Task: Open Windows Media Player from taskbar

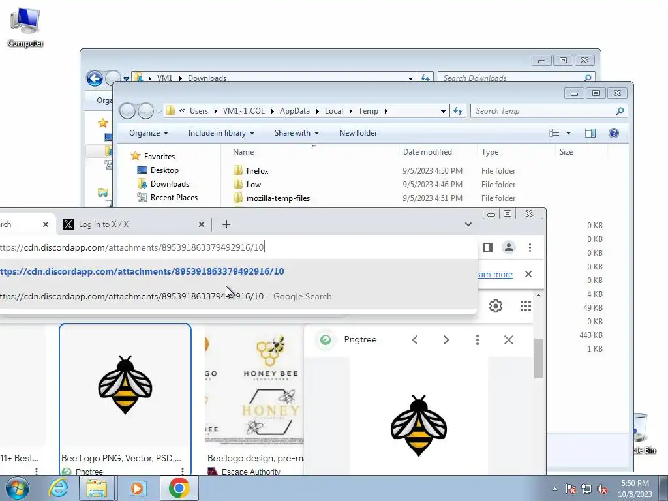Action: (x=137, y=488)
